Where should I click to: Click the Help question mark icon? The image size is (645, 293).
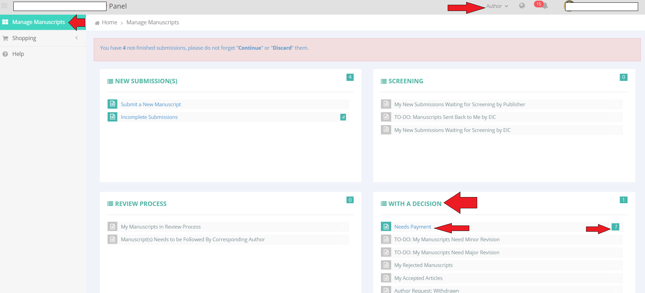coord(5,54)
